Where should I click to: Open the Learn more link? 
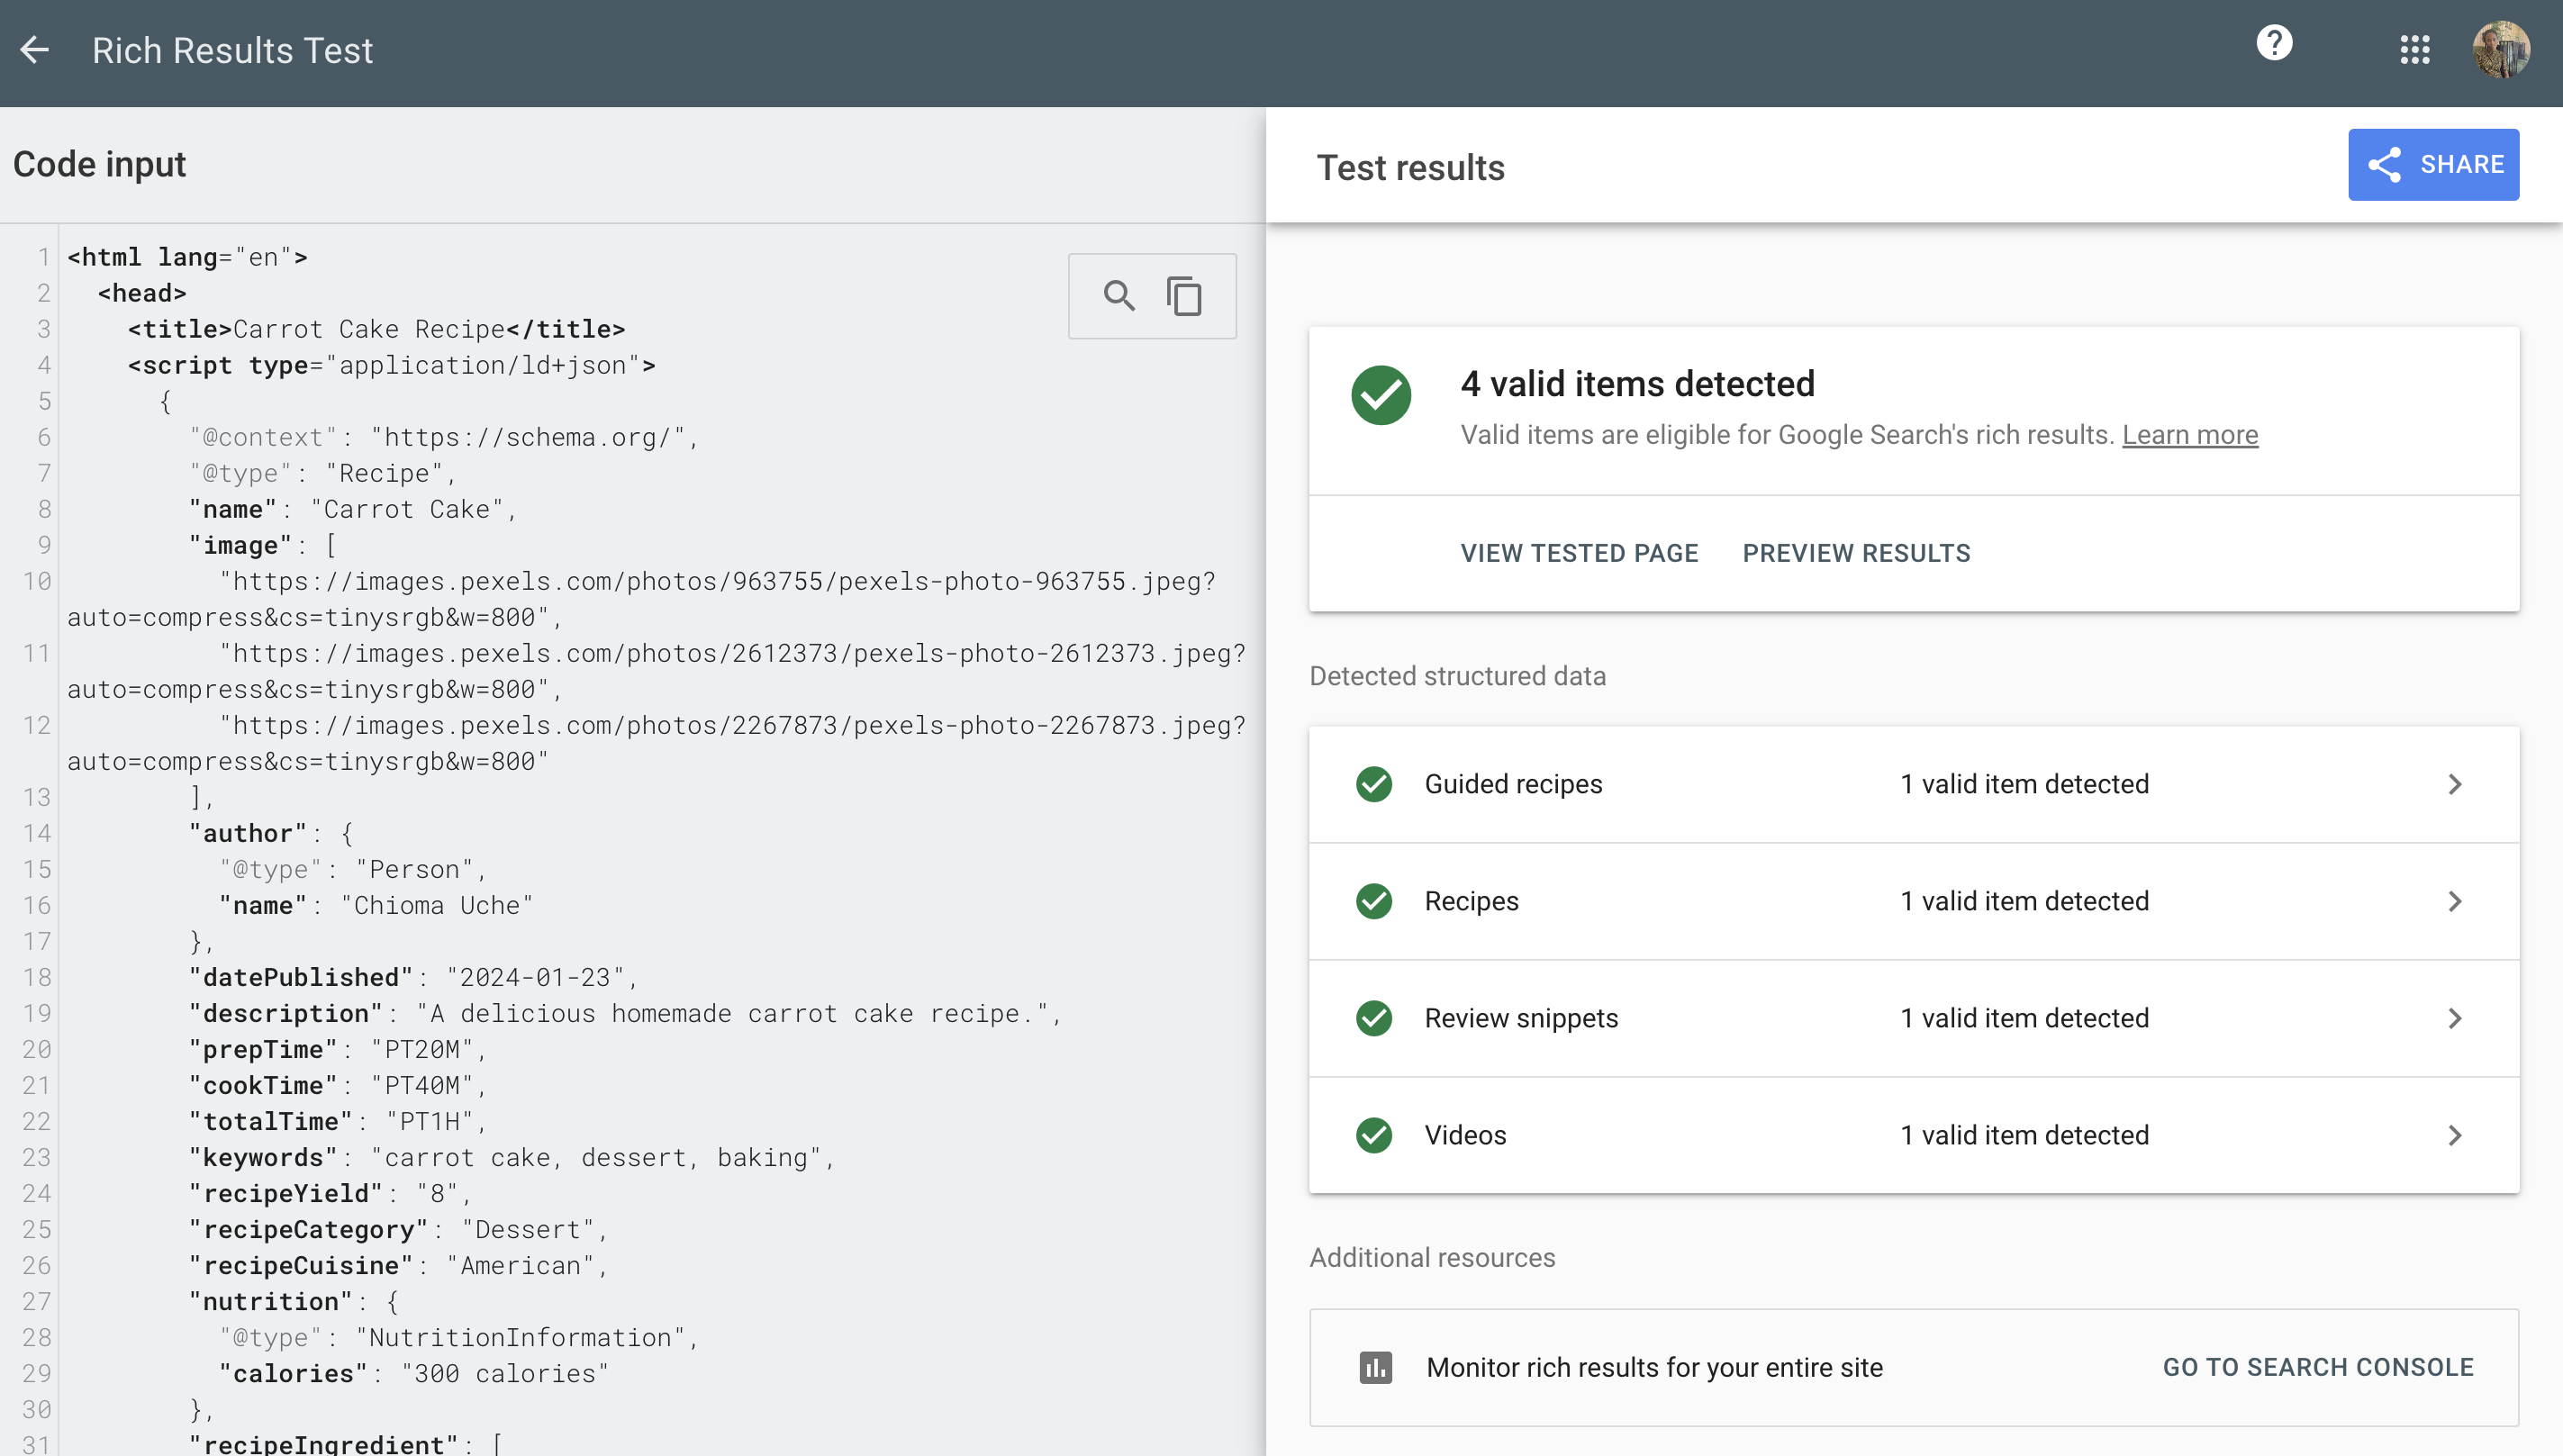point(2190,435)
